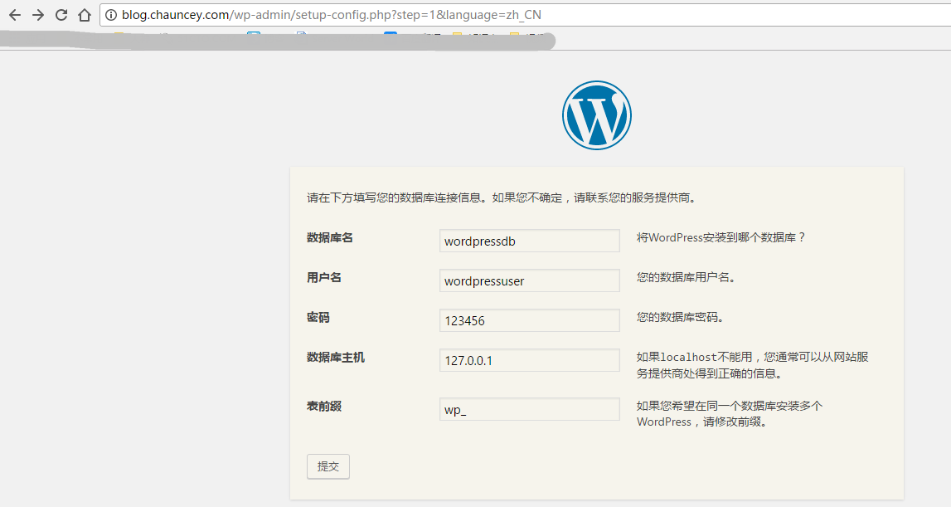The height and width of the screenshot is (507, 951).
Task: Select the 数据库名 label
Action: pos(330,238)
